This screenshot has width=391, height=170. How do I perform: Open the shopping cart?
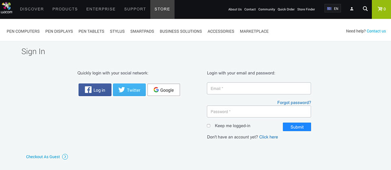382,9
